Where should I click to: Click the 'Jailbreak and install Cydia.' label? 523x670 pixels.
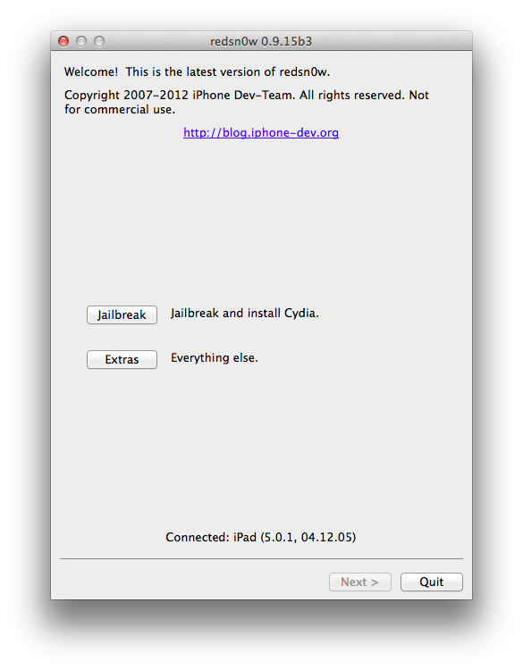(245, 314)
